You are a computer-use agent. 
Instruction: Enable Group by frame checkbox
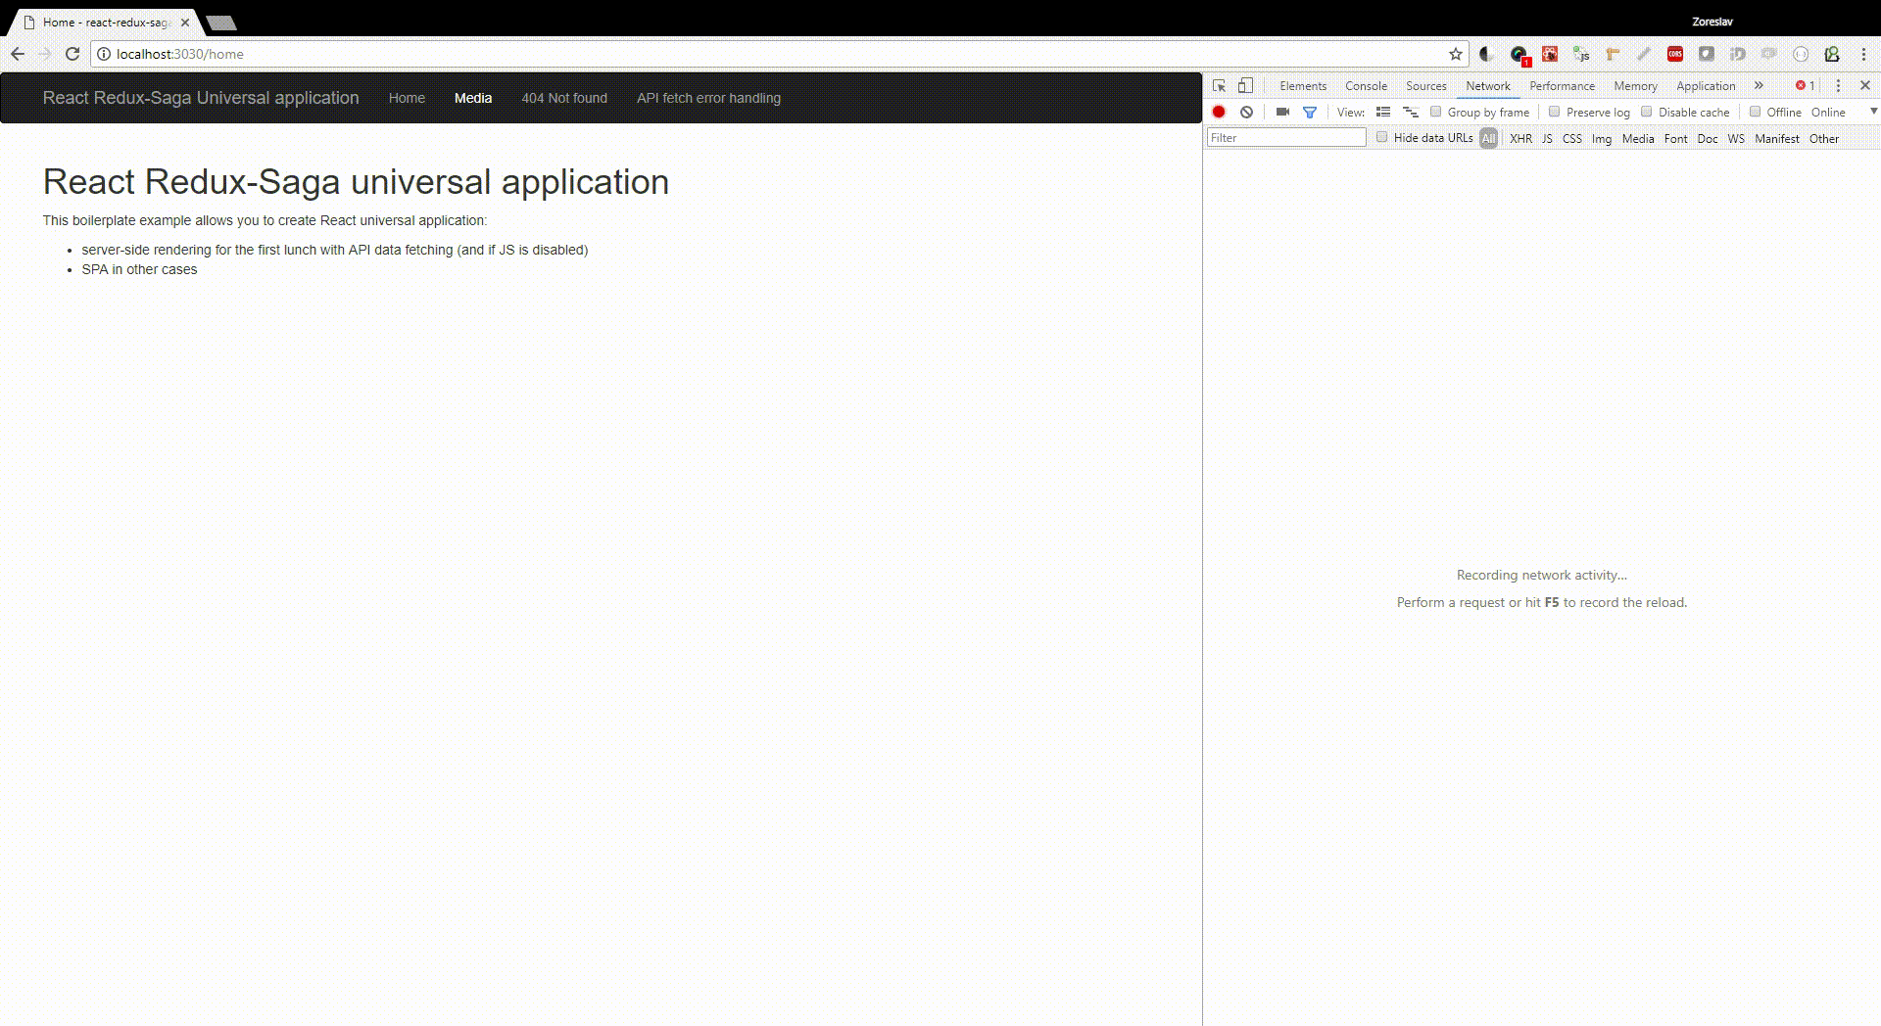[1436, 112]
